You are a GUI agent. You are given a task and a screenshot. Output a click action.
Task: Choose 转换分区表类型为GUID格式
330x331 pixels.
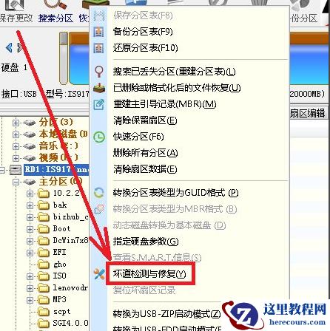click(175, 193)
